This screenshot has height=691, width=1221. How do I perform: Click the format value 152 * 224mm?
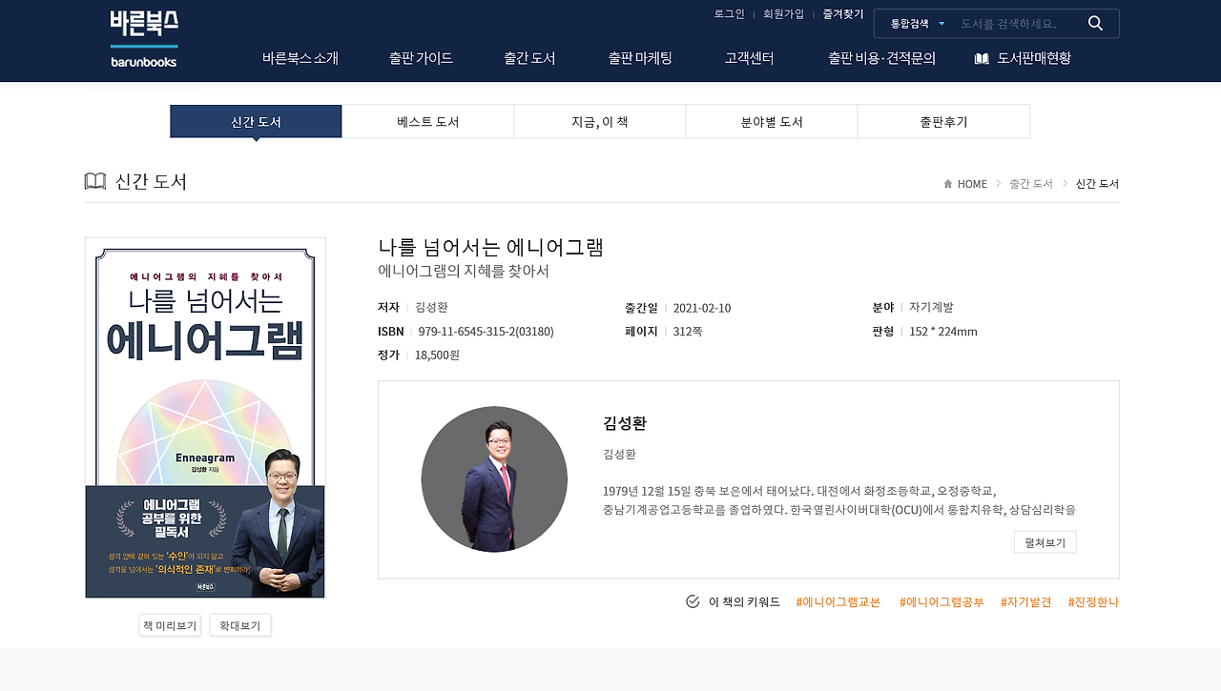pos(943,332)
